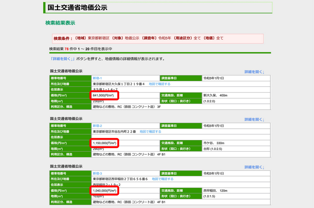Click the address 東京都新宿区西早稲田2丁目656番6
The height and width of the screenshot is (208, 314).
(120, 179)
